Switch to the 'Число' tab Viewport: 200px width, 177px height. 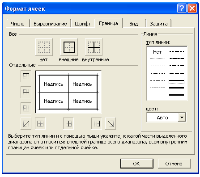tap(18, 24)
